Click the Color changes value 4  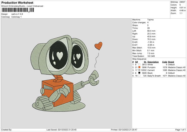point(148,22)
